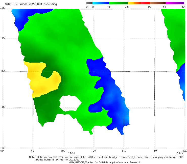Click the color bar label '18'

point(109,7)
